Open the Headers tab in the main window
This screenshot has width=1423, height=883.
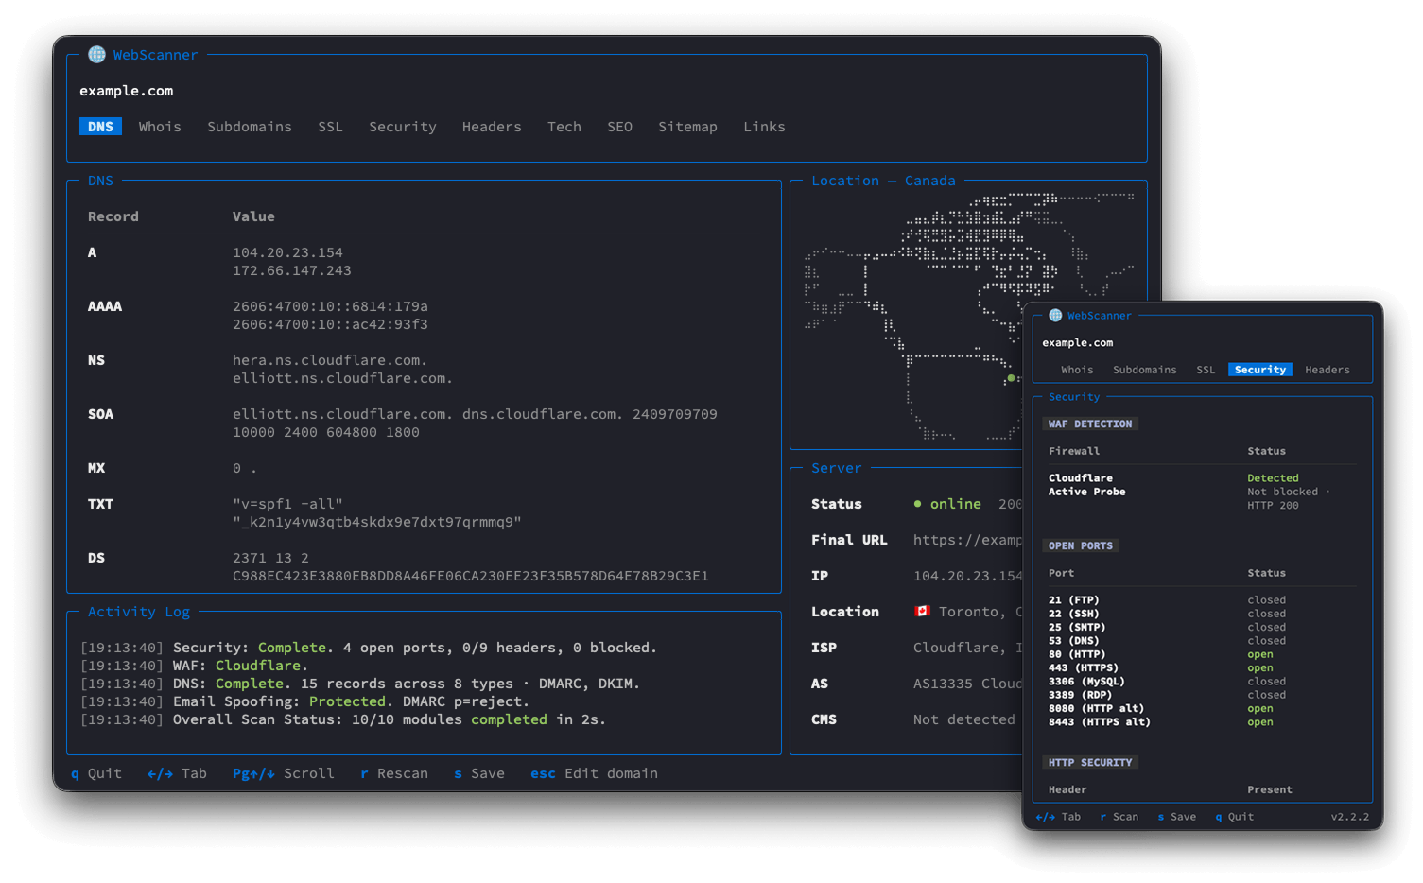pos(492,127)
